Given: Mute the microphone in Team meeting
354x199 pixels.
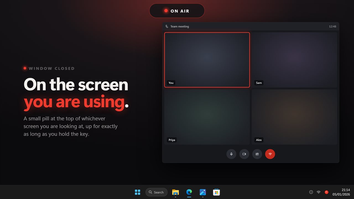Looking at the screenshot, I should coord(231,154).
